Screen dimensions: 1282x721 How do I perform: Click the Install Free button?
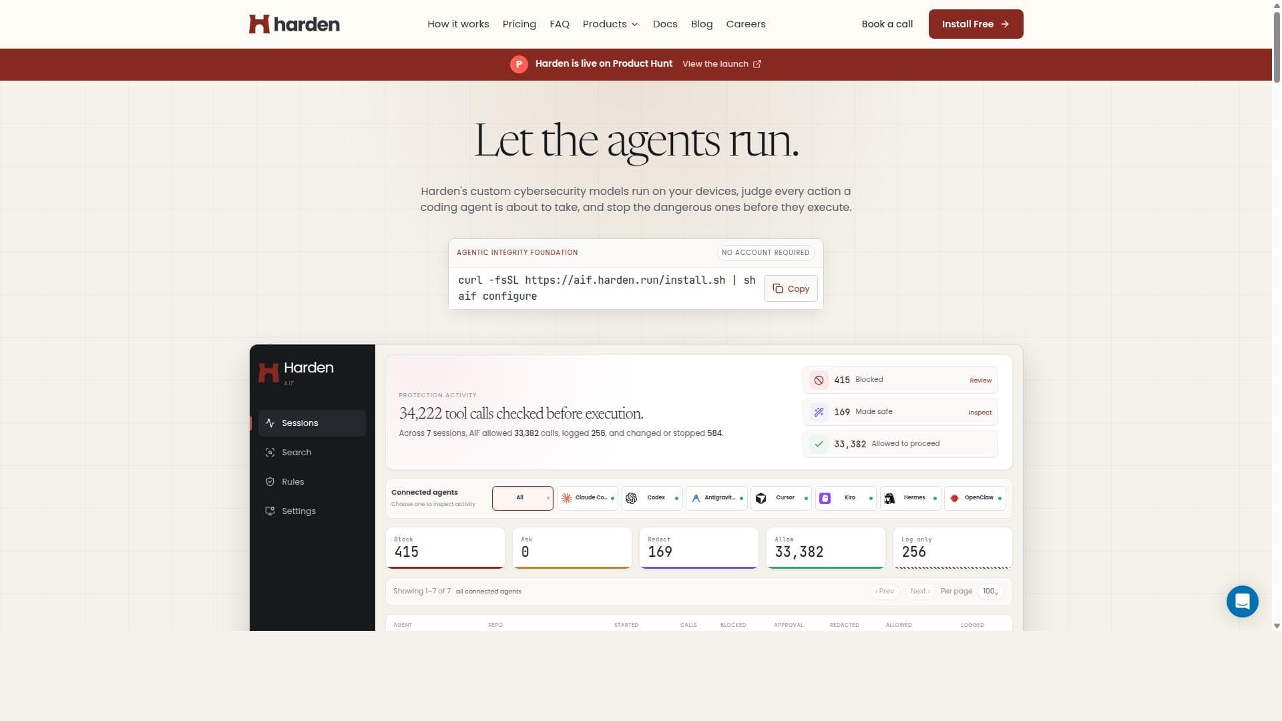coord(976,24)
